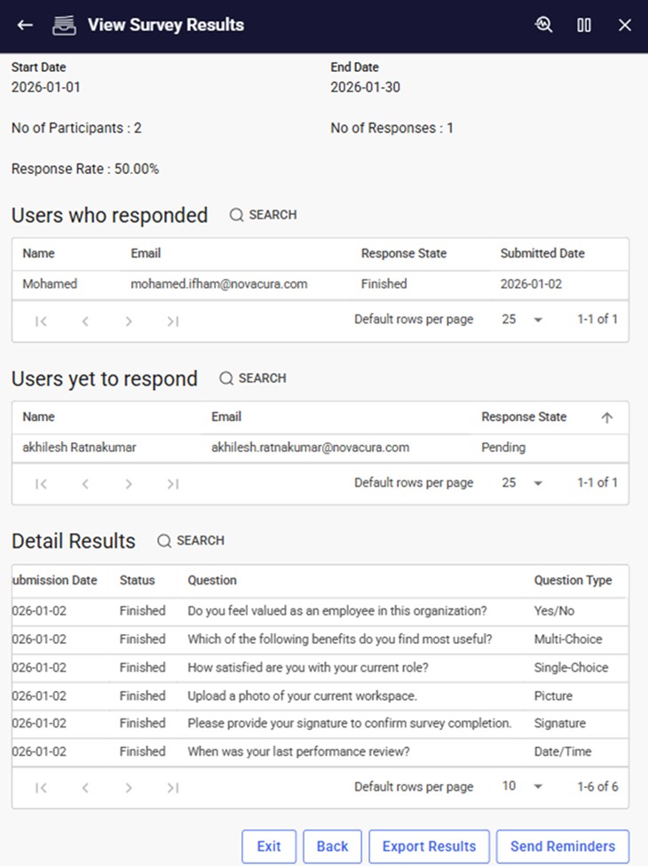Click the Send Reminders button
Viewport: 648px width, 866px height.
pyautogui.click(x=562, y=846)
